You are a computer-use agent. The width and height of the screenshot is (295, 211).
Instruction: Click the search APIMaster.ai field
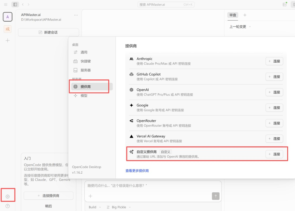[166, 5]
